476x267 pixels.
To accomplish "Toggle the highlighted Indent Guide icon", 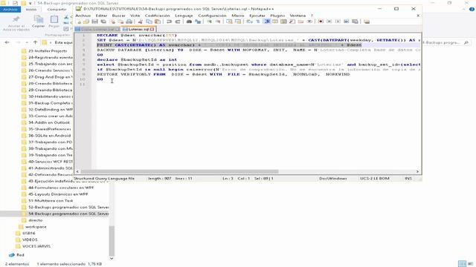I will pyautogui.click(x=266, y=22).
